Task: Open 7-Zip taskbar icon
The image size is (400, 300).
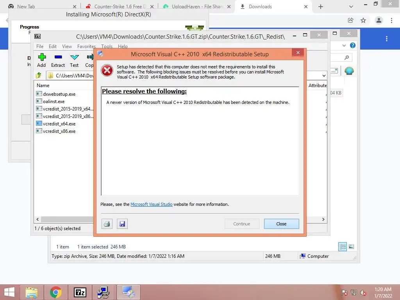Action: coord(80,292)
